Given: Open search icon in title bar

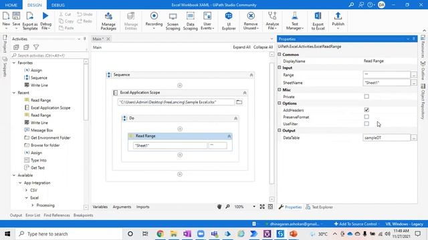Looking at the screenshot, I should [x=351, y=5].
